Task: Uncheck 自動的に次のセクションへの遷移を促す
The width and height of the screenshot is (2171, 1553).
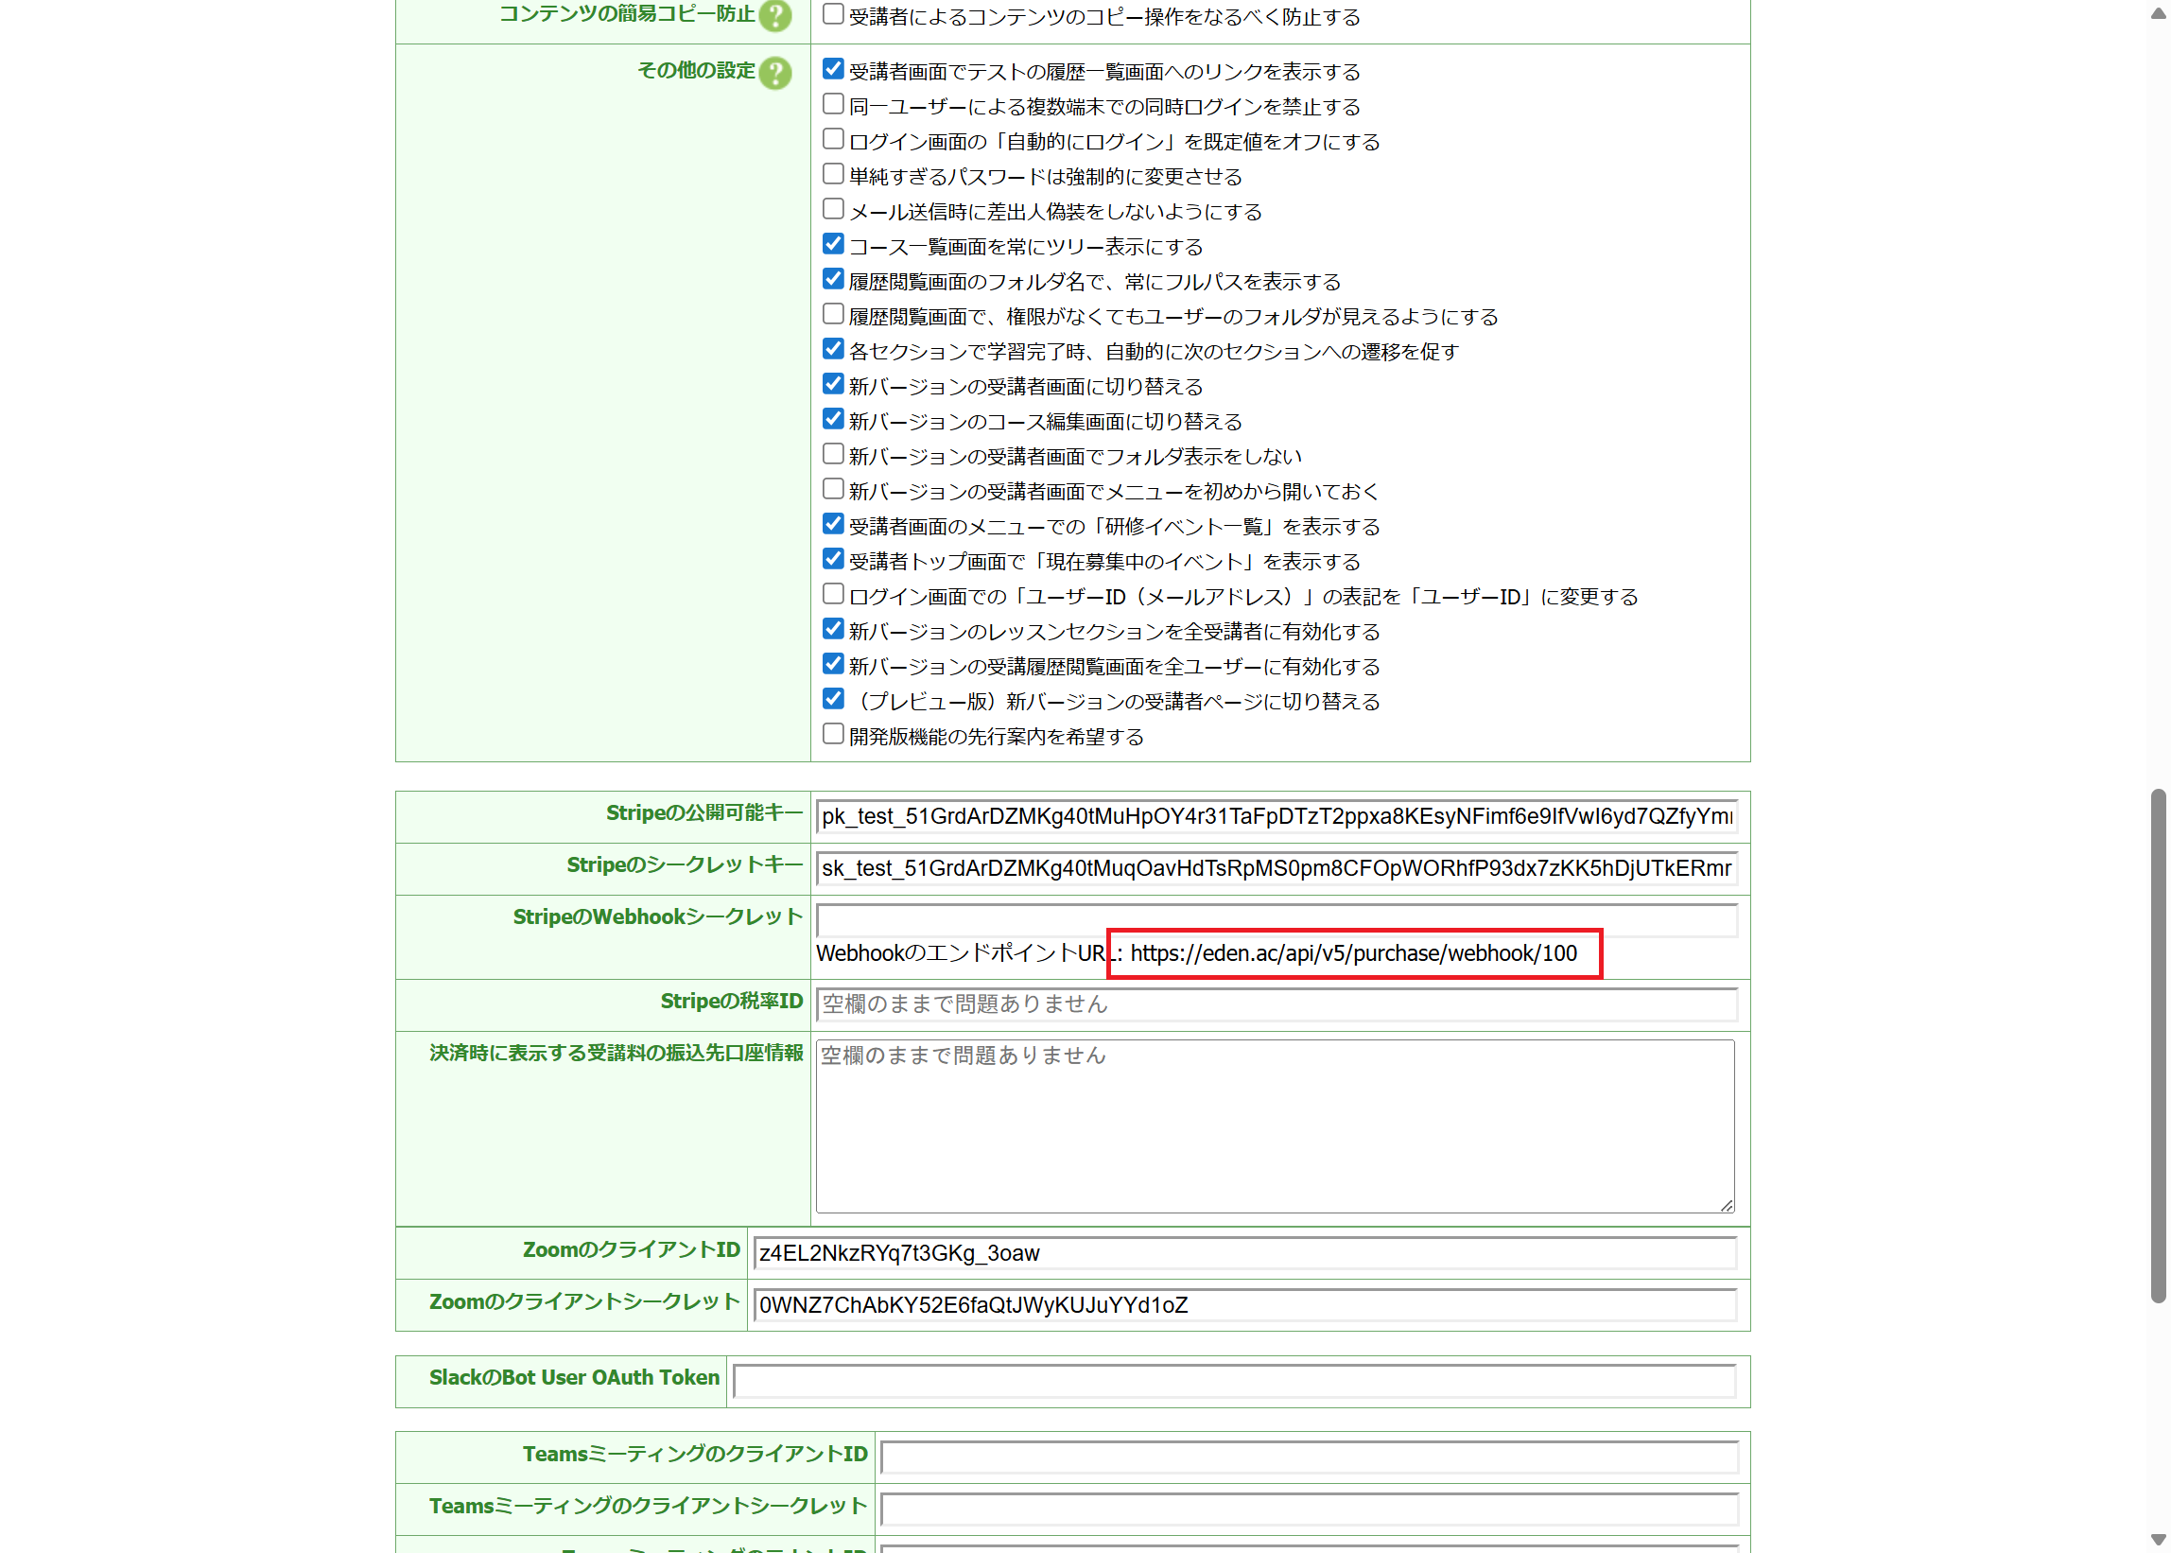Action: 833,349
